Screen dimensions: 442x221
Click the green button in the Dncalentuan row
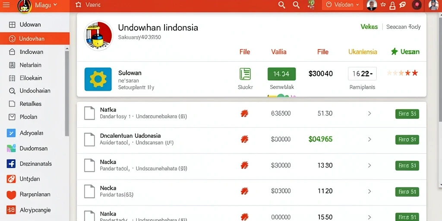point(407,139)
